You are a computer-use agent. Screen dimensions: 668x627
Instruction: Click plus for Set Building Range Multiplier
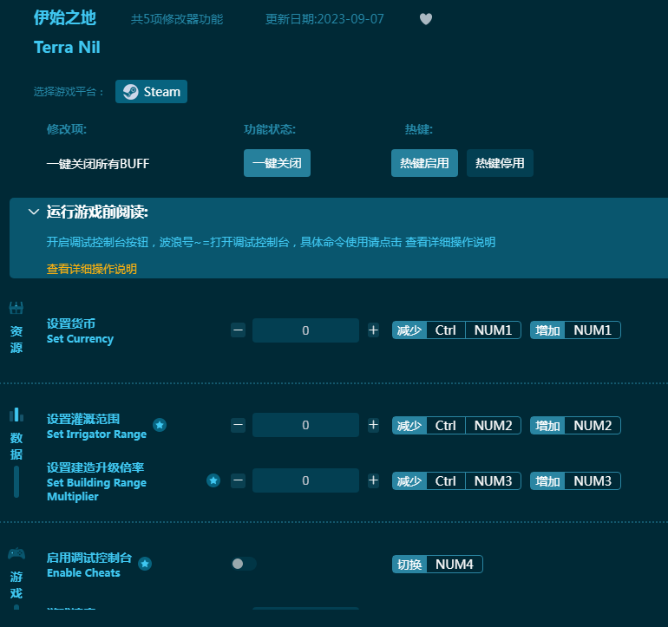pyautogui.click(x=373, y=480)
